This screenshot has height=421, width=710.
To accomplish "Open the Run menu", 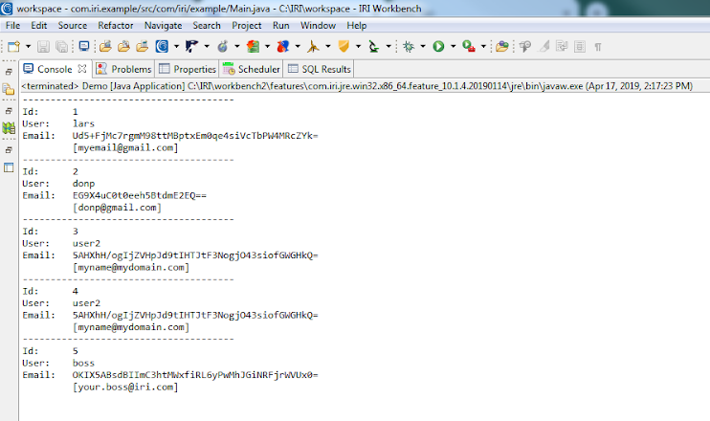I will [x=280, y=25].
